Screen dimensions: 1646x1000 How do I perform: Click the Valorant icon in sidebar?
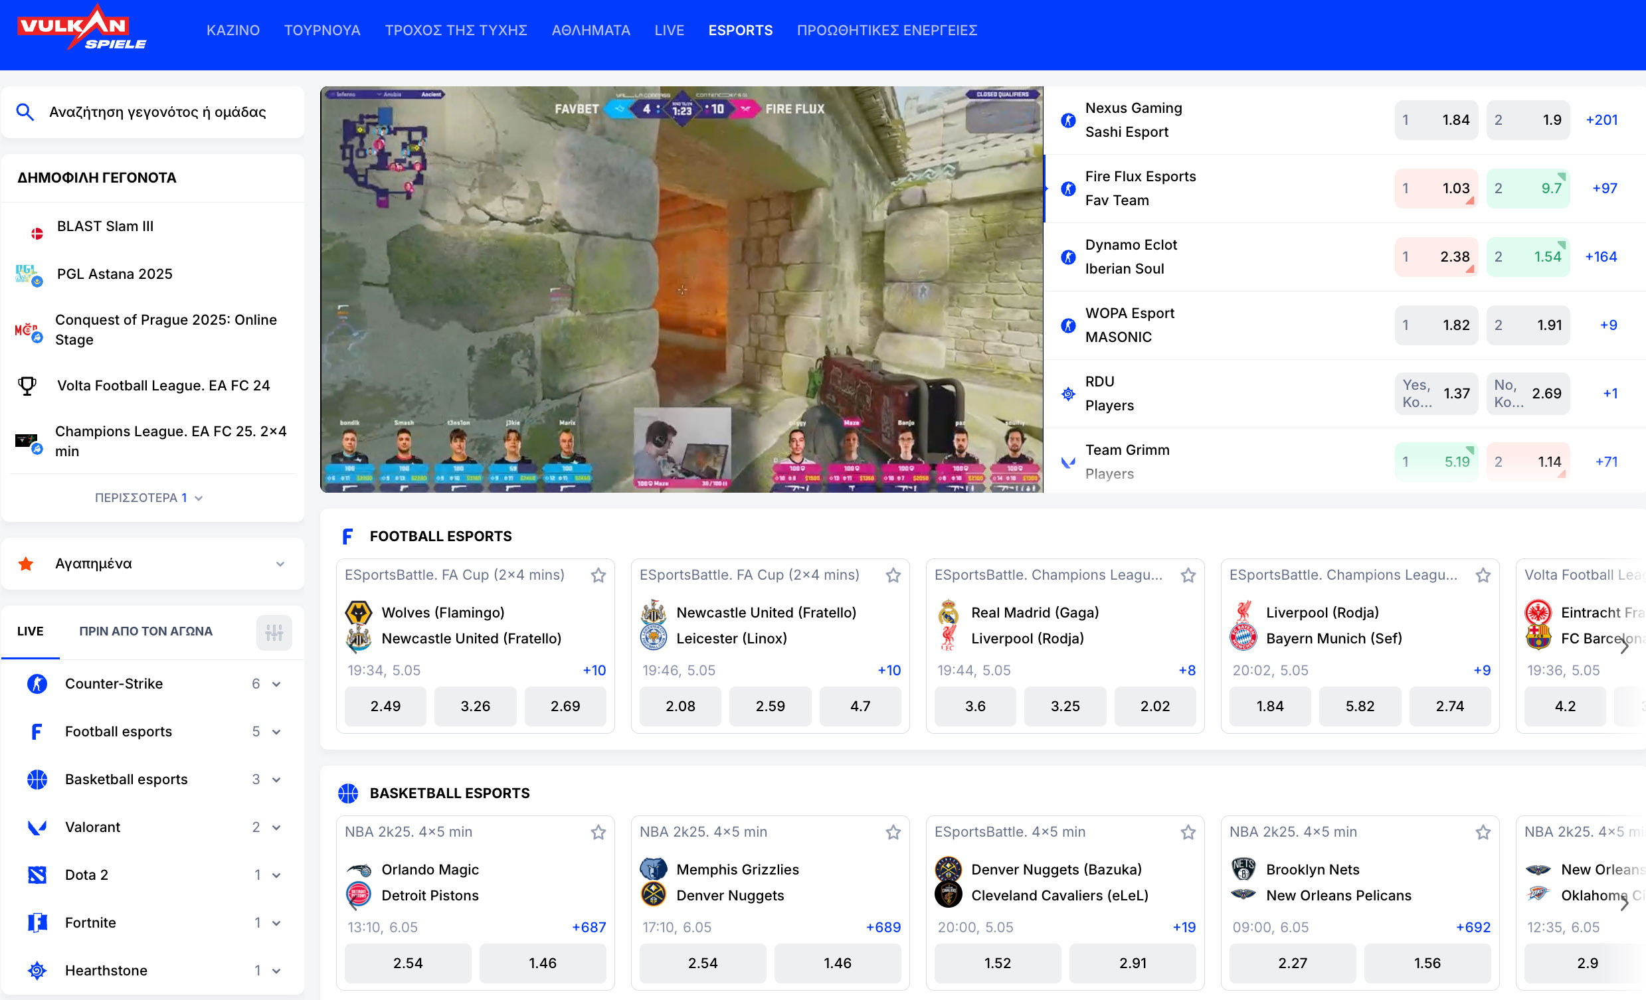[37, 827]
